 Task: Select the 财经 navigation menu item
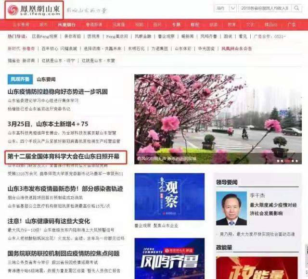tap(194, 25)
